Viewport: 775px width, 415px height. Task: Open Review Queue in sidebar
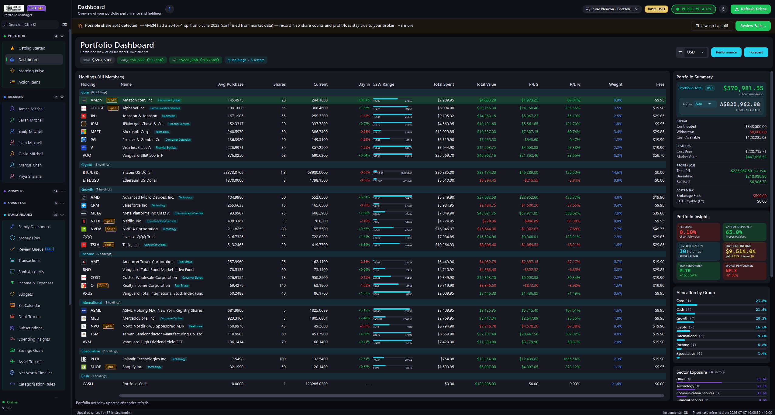(x=34, y=249)
